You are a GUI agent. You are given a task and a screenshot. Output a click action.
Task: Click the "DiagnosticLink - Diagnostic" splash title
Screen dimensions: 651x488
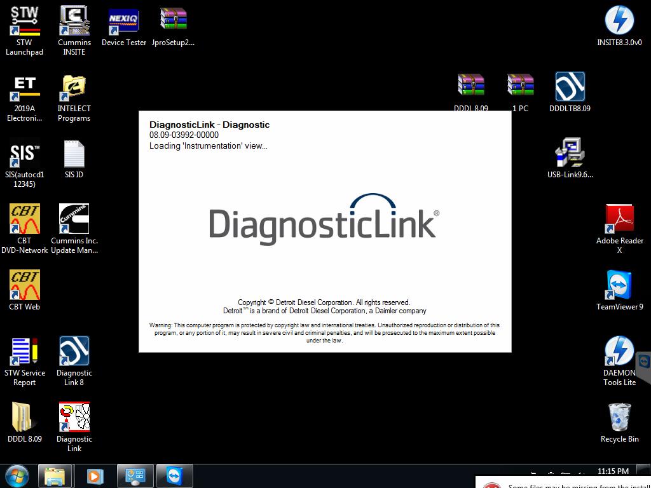pos(210,125)
